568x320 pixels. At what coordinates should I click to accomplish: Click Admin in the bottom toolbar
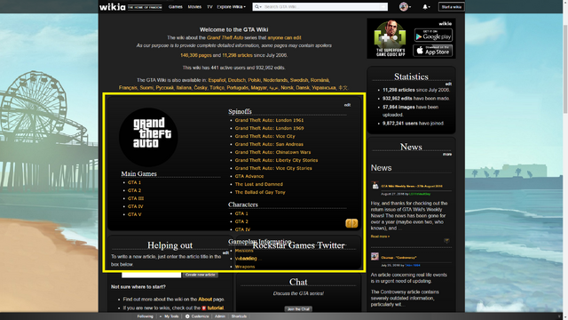click(220, 316)
